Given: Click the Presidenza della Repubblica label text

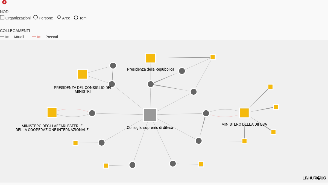Looking at the screenshot, I should [x=151, y=69].
